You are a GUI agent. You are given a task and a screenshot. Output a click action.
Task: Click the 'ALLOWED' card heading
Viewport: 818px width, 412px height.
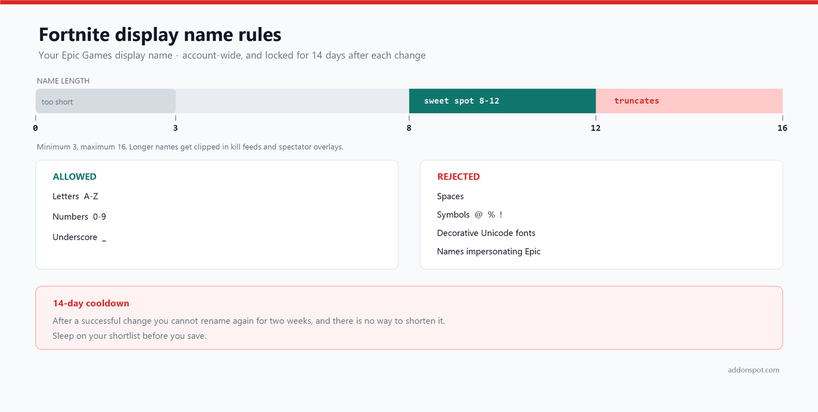tap(75, 177)
